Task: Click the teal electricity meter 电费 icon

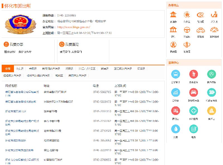Action: click(193, 129)
